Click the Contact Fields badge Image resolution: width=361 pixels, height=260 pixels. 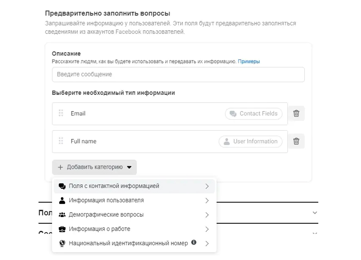pos(254,114)
